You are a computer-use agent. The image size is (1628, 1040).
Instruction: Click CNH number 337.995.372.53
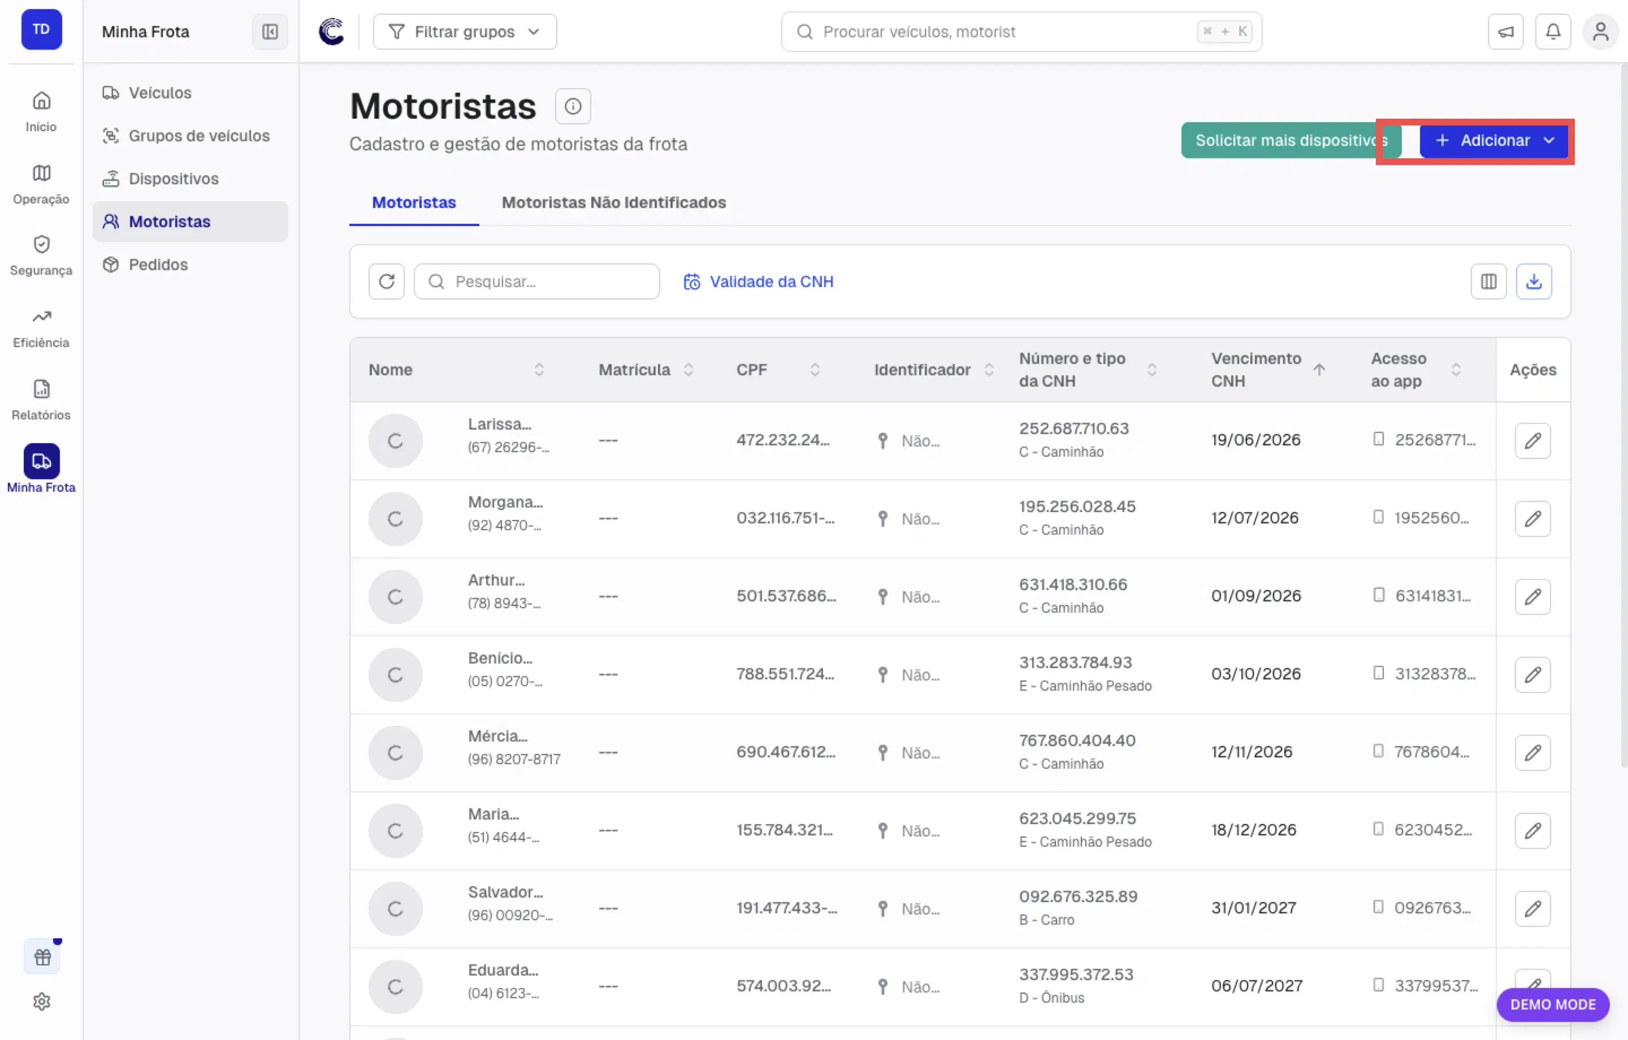tap(1076, 974)
